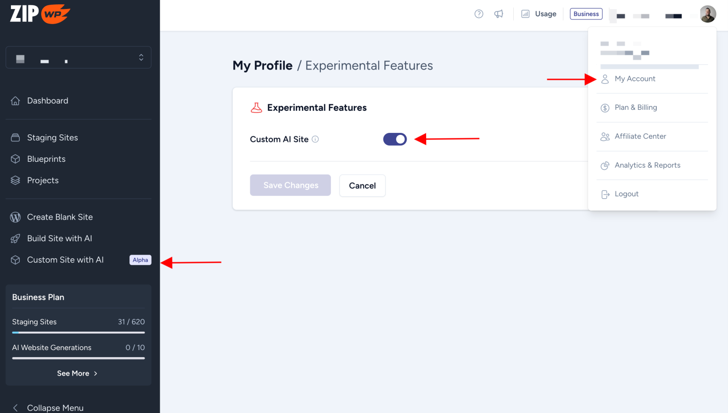Click the Cancel button

tap(362, 185)
